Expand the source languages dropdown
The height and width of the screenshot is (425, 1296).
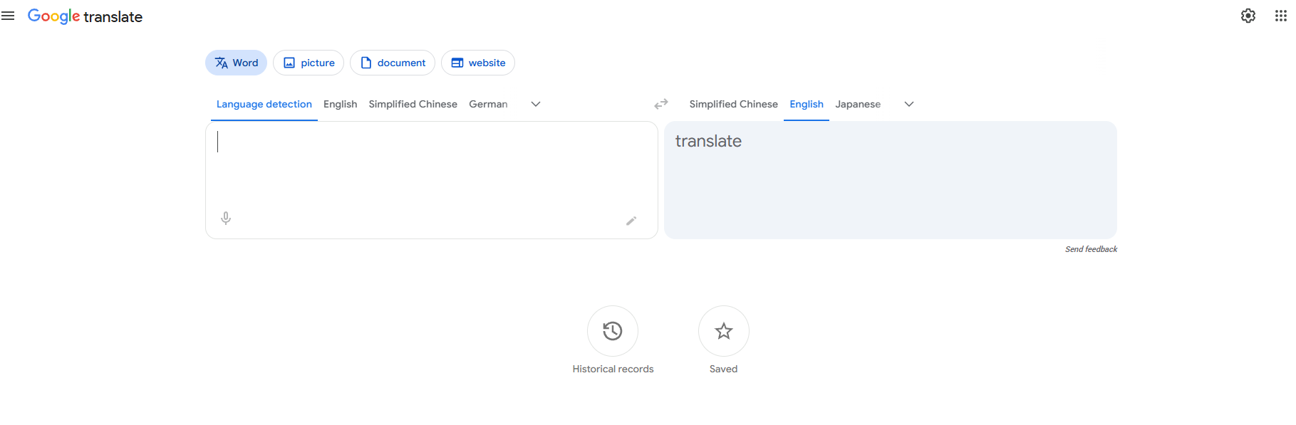coord(536,104)
